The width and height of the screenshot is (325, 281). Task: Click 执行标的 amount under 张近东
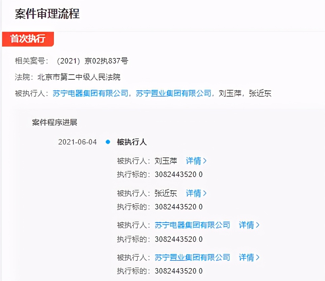pyautogui.click(x=179, y=207)
